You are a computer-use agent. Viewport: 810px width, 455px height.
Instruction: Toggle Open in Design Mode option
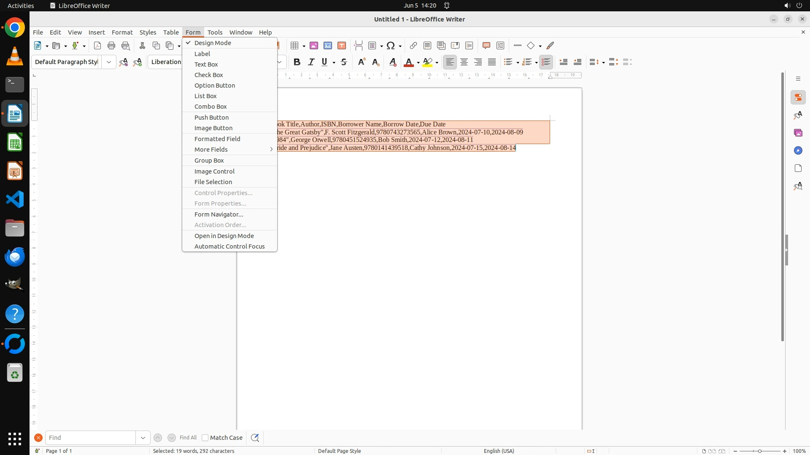point(224,236)
